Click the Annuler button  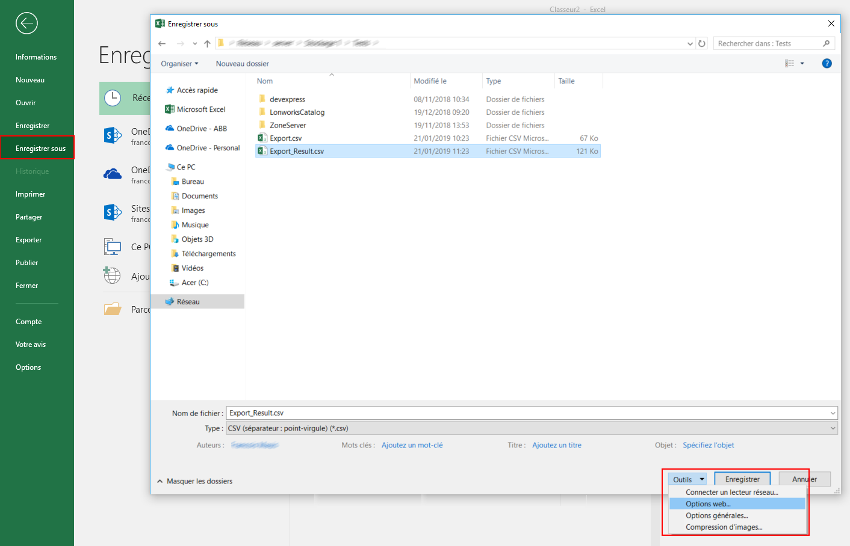coord(805,479)
